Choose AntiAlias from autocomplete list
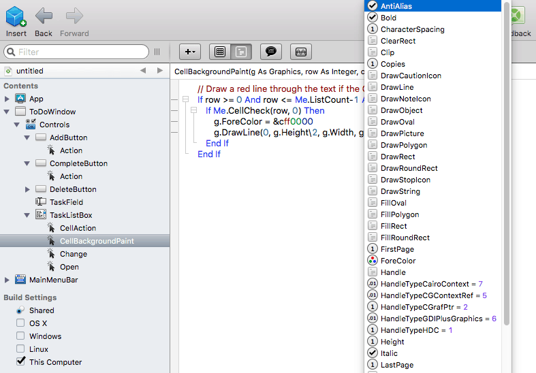536x373 pixels. [432, 6]
